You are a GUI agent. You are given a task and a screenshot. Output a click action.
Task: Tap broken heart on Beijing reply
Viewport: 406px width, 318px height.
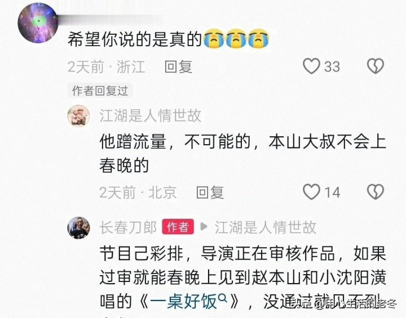(x=376, y=192)
